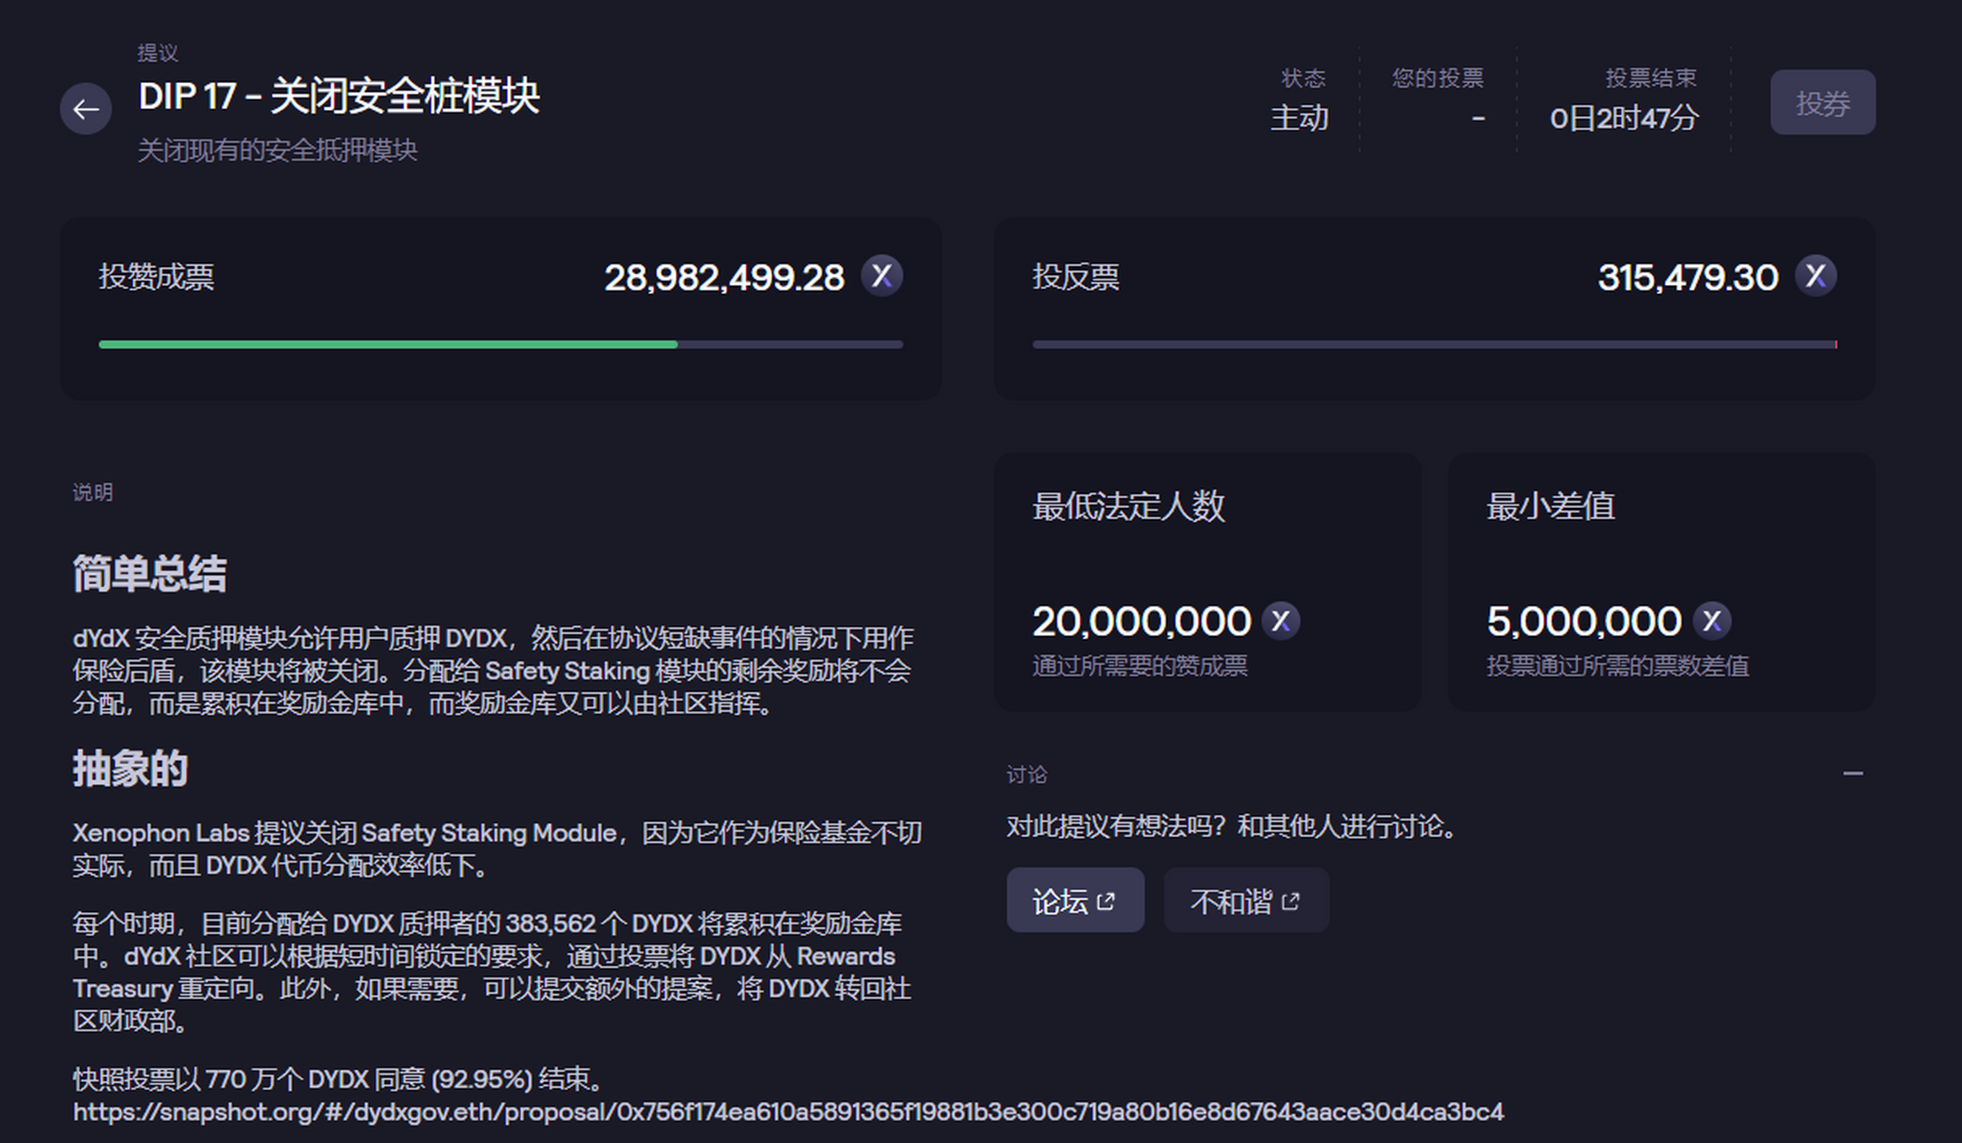Click the differential value 5,000,000

tap(1583, 622)
